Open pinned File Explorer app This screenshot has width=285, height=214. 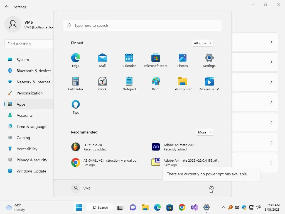pyautogui.click(x=183, y=84)
